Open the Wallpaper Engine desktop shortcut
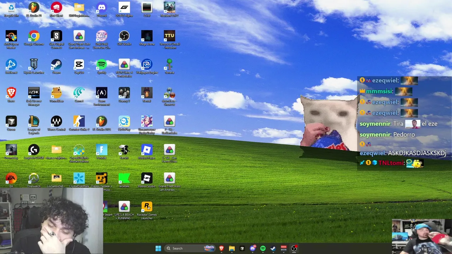452x254 pixels. (147, 66)
